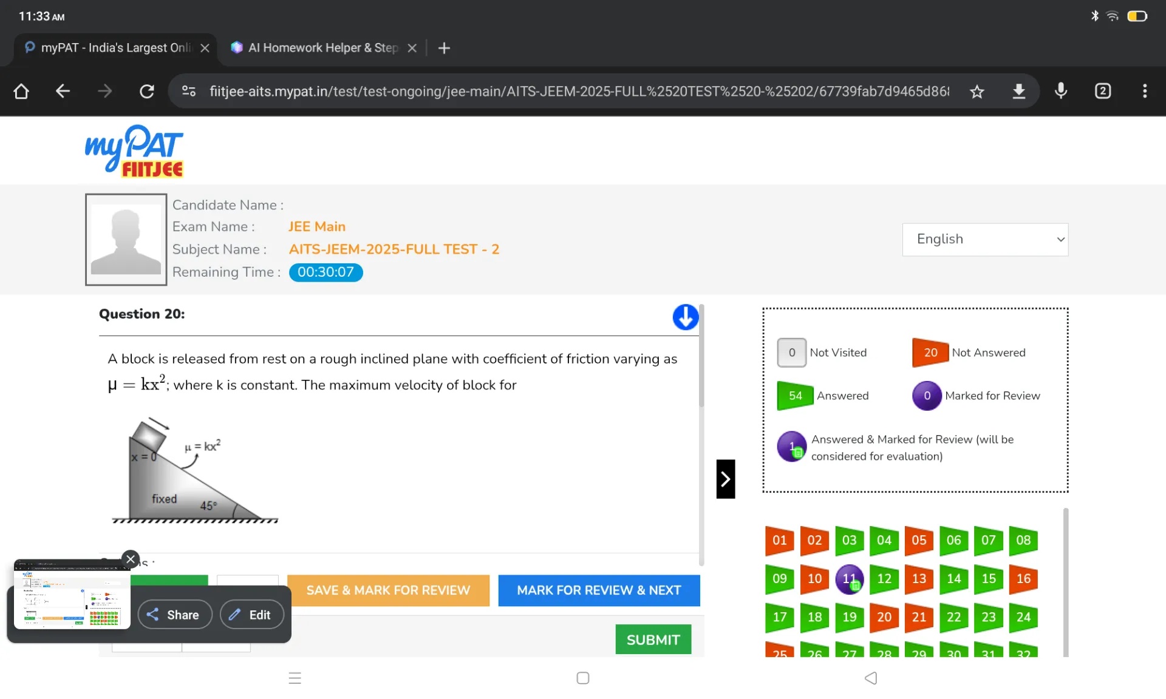Open a new browser tab
The height and width of the screenshot is (699, 1166).
coord(444,48)
